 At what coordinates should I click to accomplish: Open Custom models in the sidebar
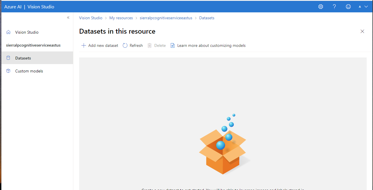coord(29,71)
